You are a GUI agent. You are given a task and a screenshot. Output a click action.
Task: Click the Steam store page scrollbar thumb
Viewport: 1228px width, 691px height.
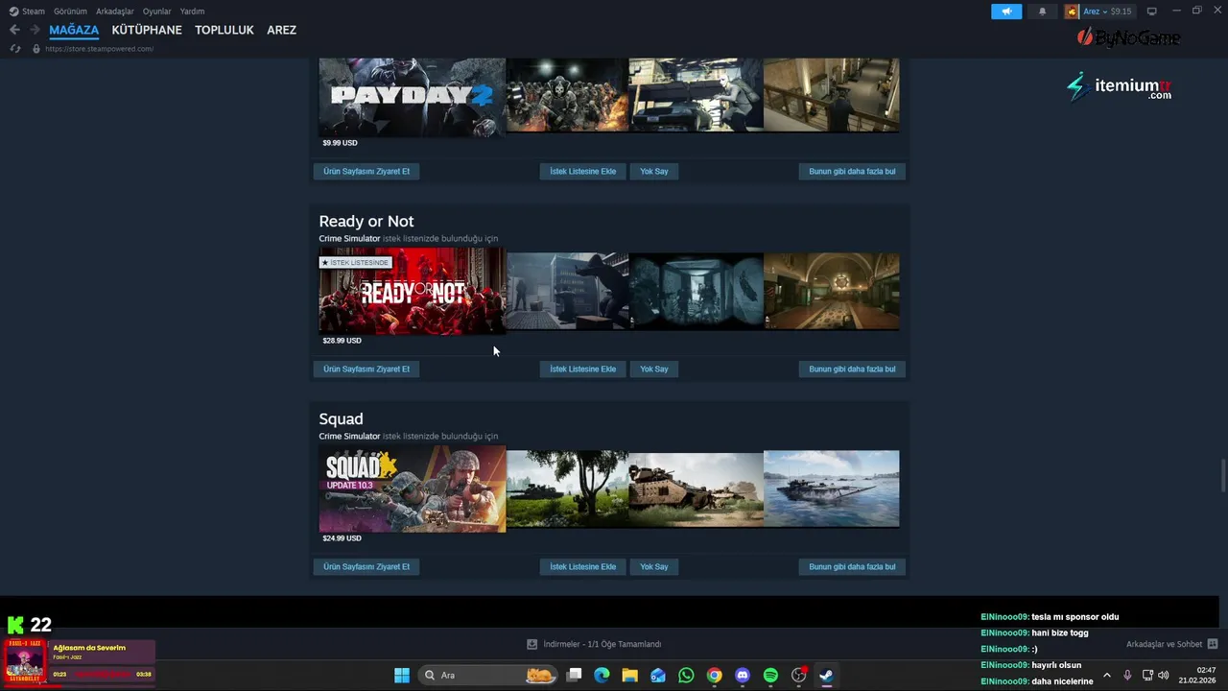click(x=1222, y=474)
